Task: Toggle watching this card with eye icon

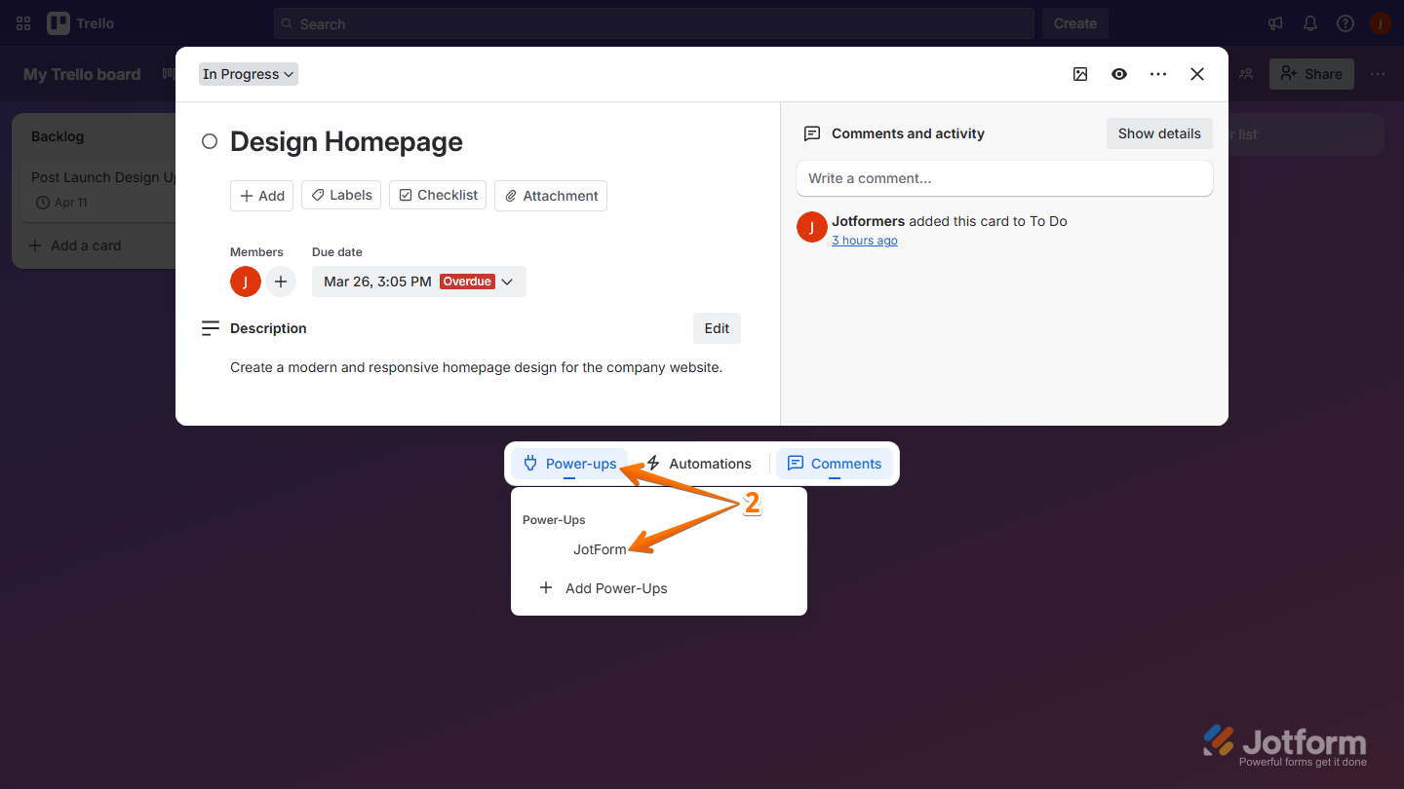Action: pos(1119,74)
